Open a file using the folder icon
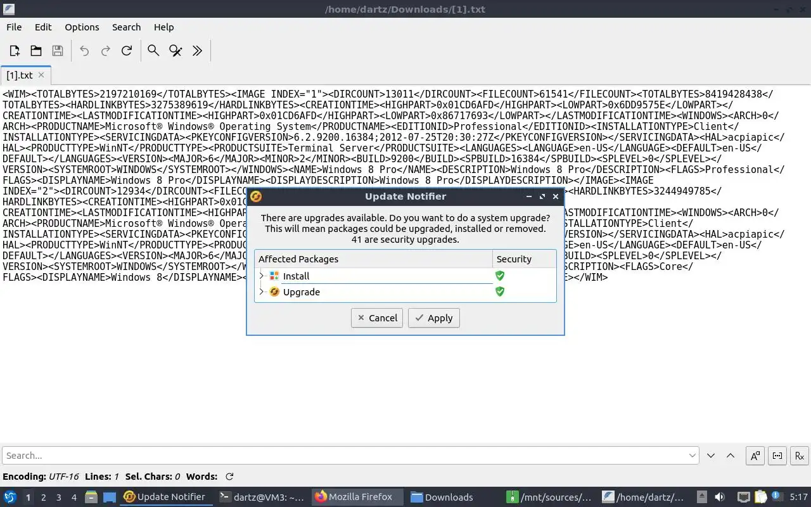This screenshot has width=811, height=507. (x=36, y=51)
